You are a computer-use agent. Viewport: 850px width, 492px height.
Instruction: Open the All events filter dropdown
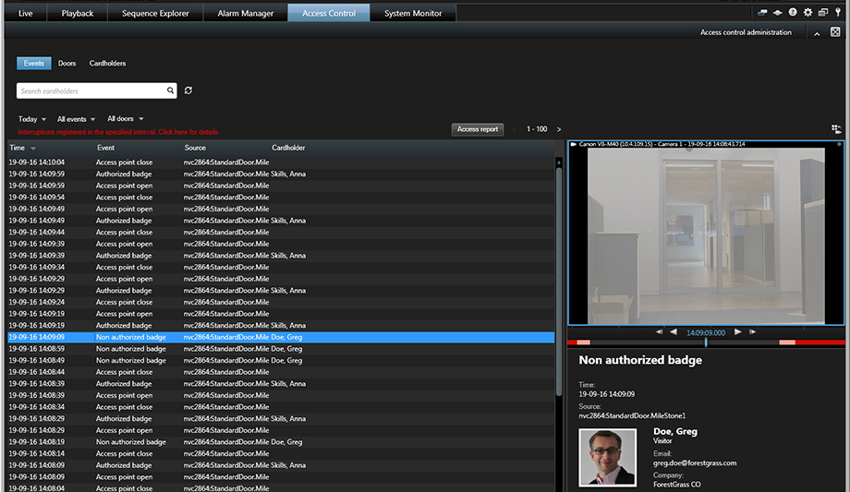76,119
